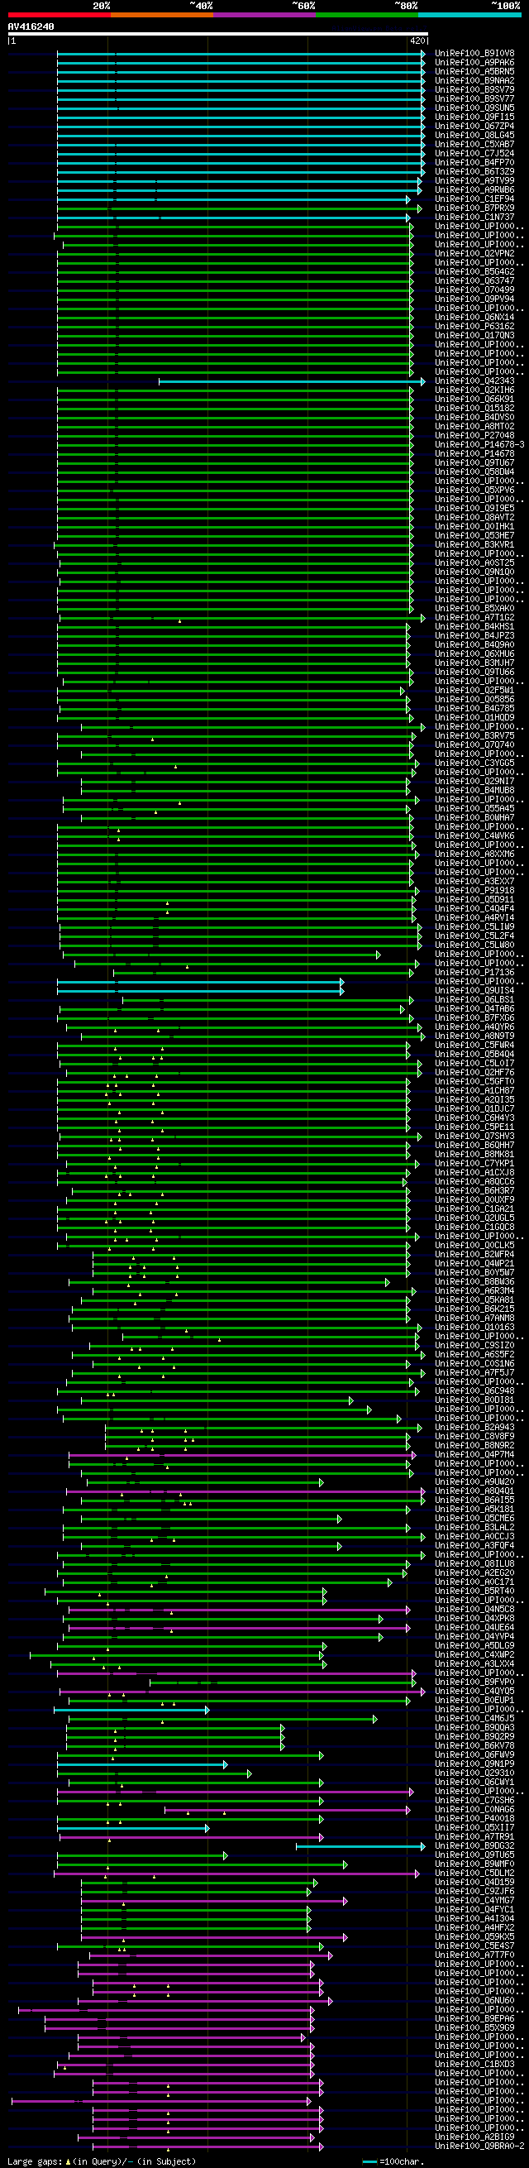Viewport: 529px width, 2168px height.
Task: Select the UniRef100_P63162 label
Action: [474, 327]
